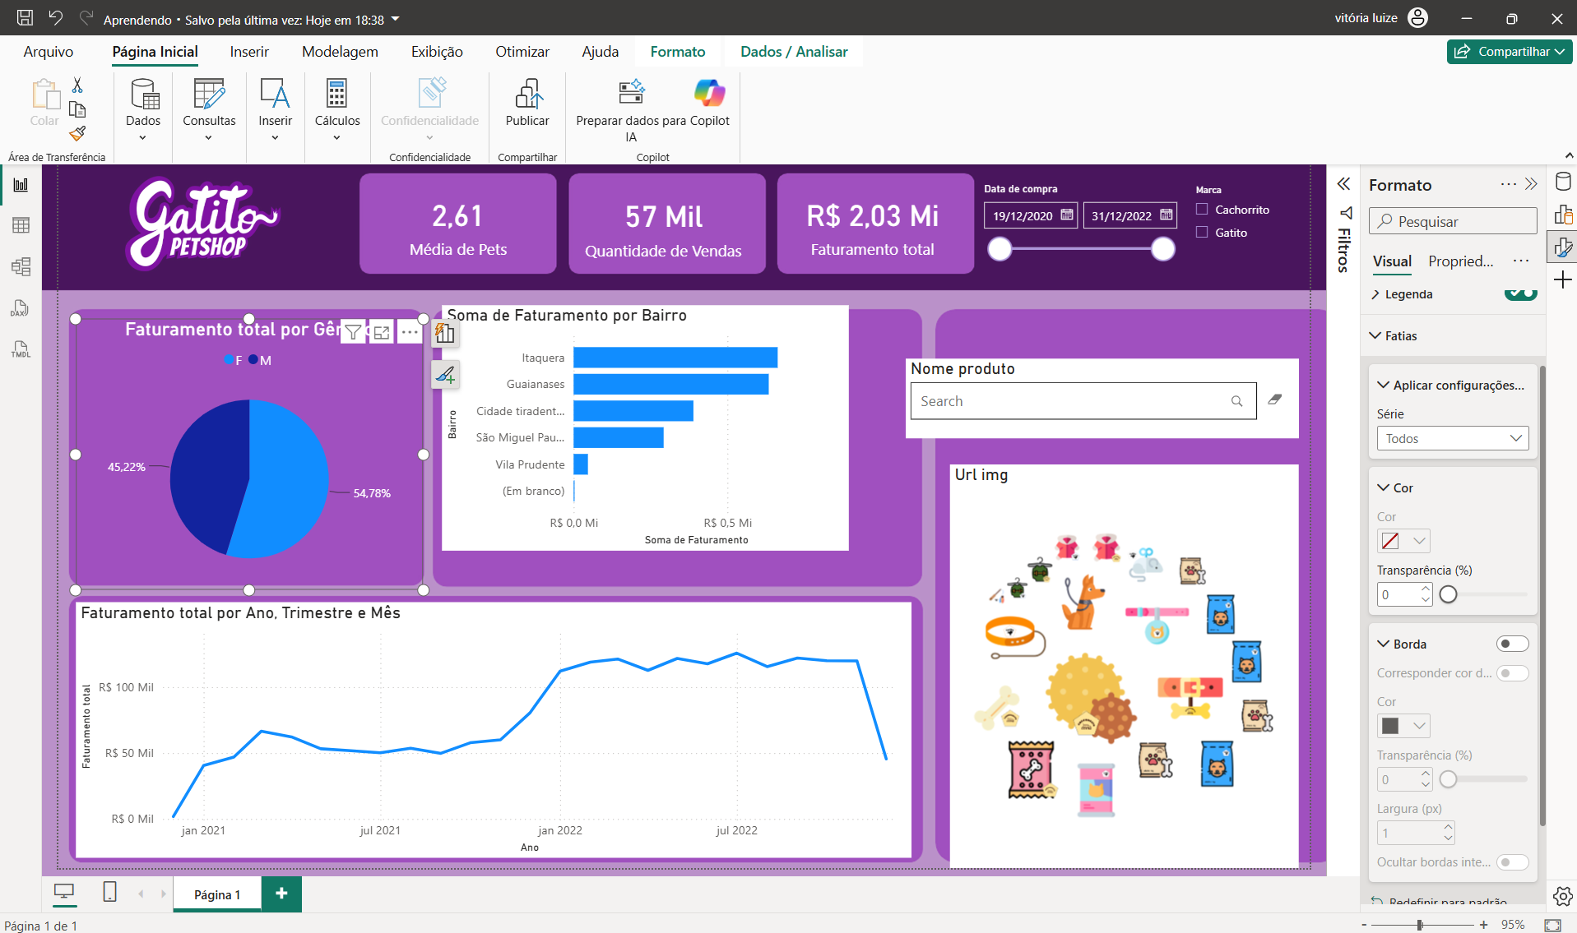
Task: Click Preparar dados para Copilot icon
Action: (632, 92)
